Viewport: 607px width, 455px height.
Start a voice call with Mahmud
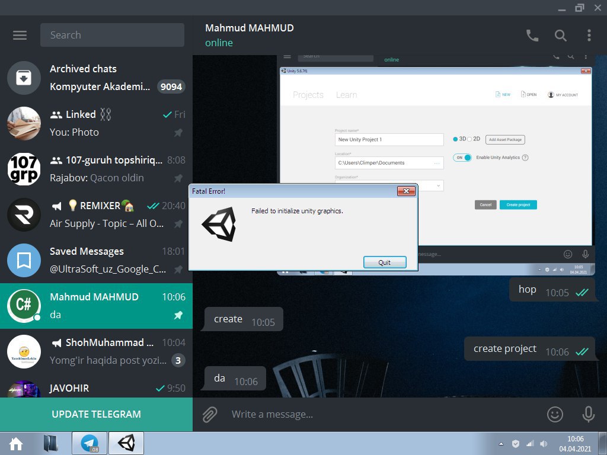532,35
